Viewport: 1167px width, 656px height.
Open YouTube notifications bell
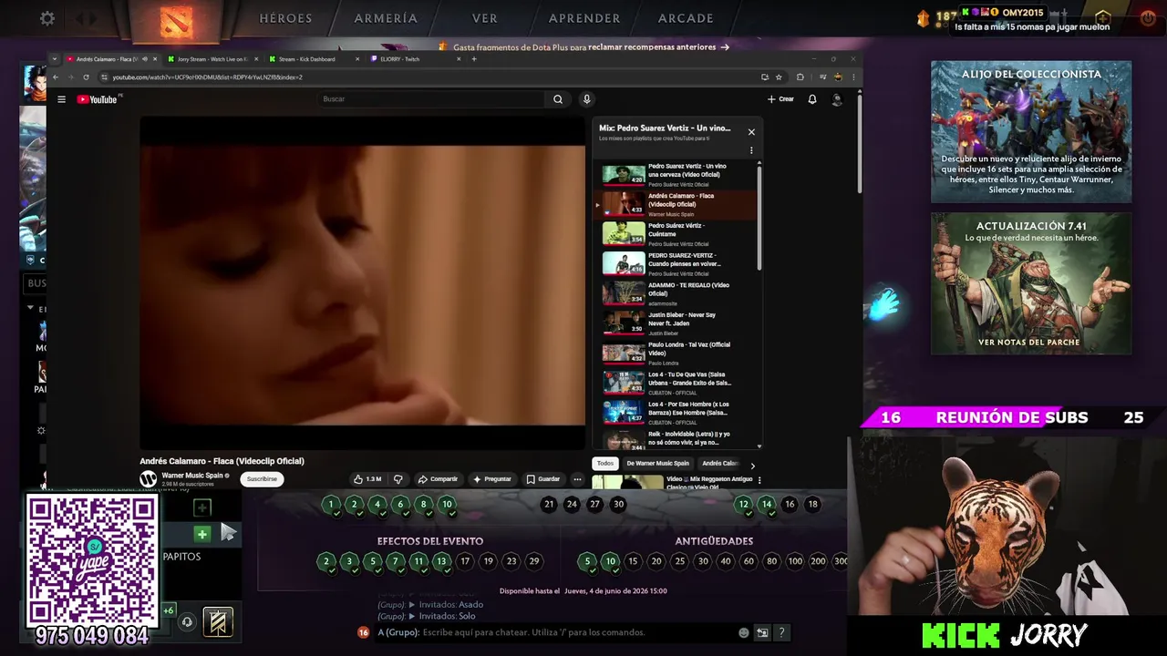click(812, 99)
